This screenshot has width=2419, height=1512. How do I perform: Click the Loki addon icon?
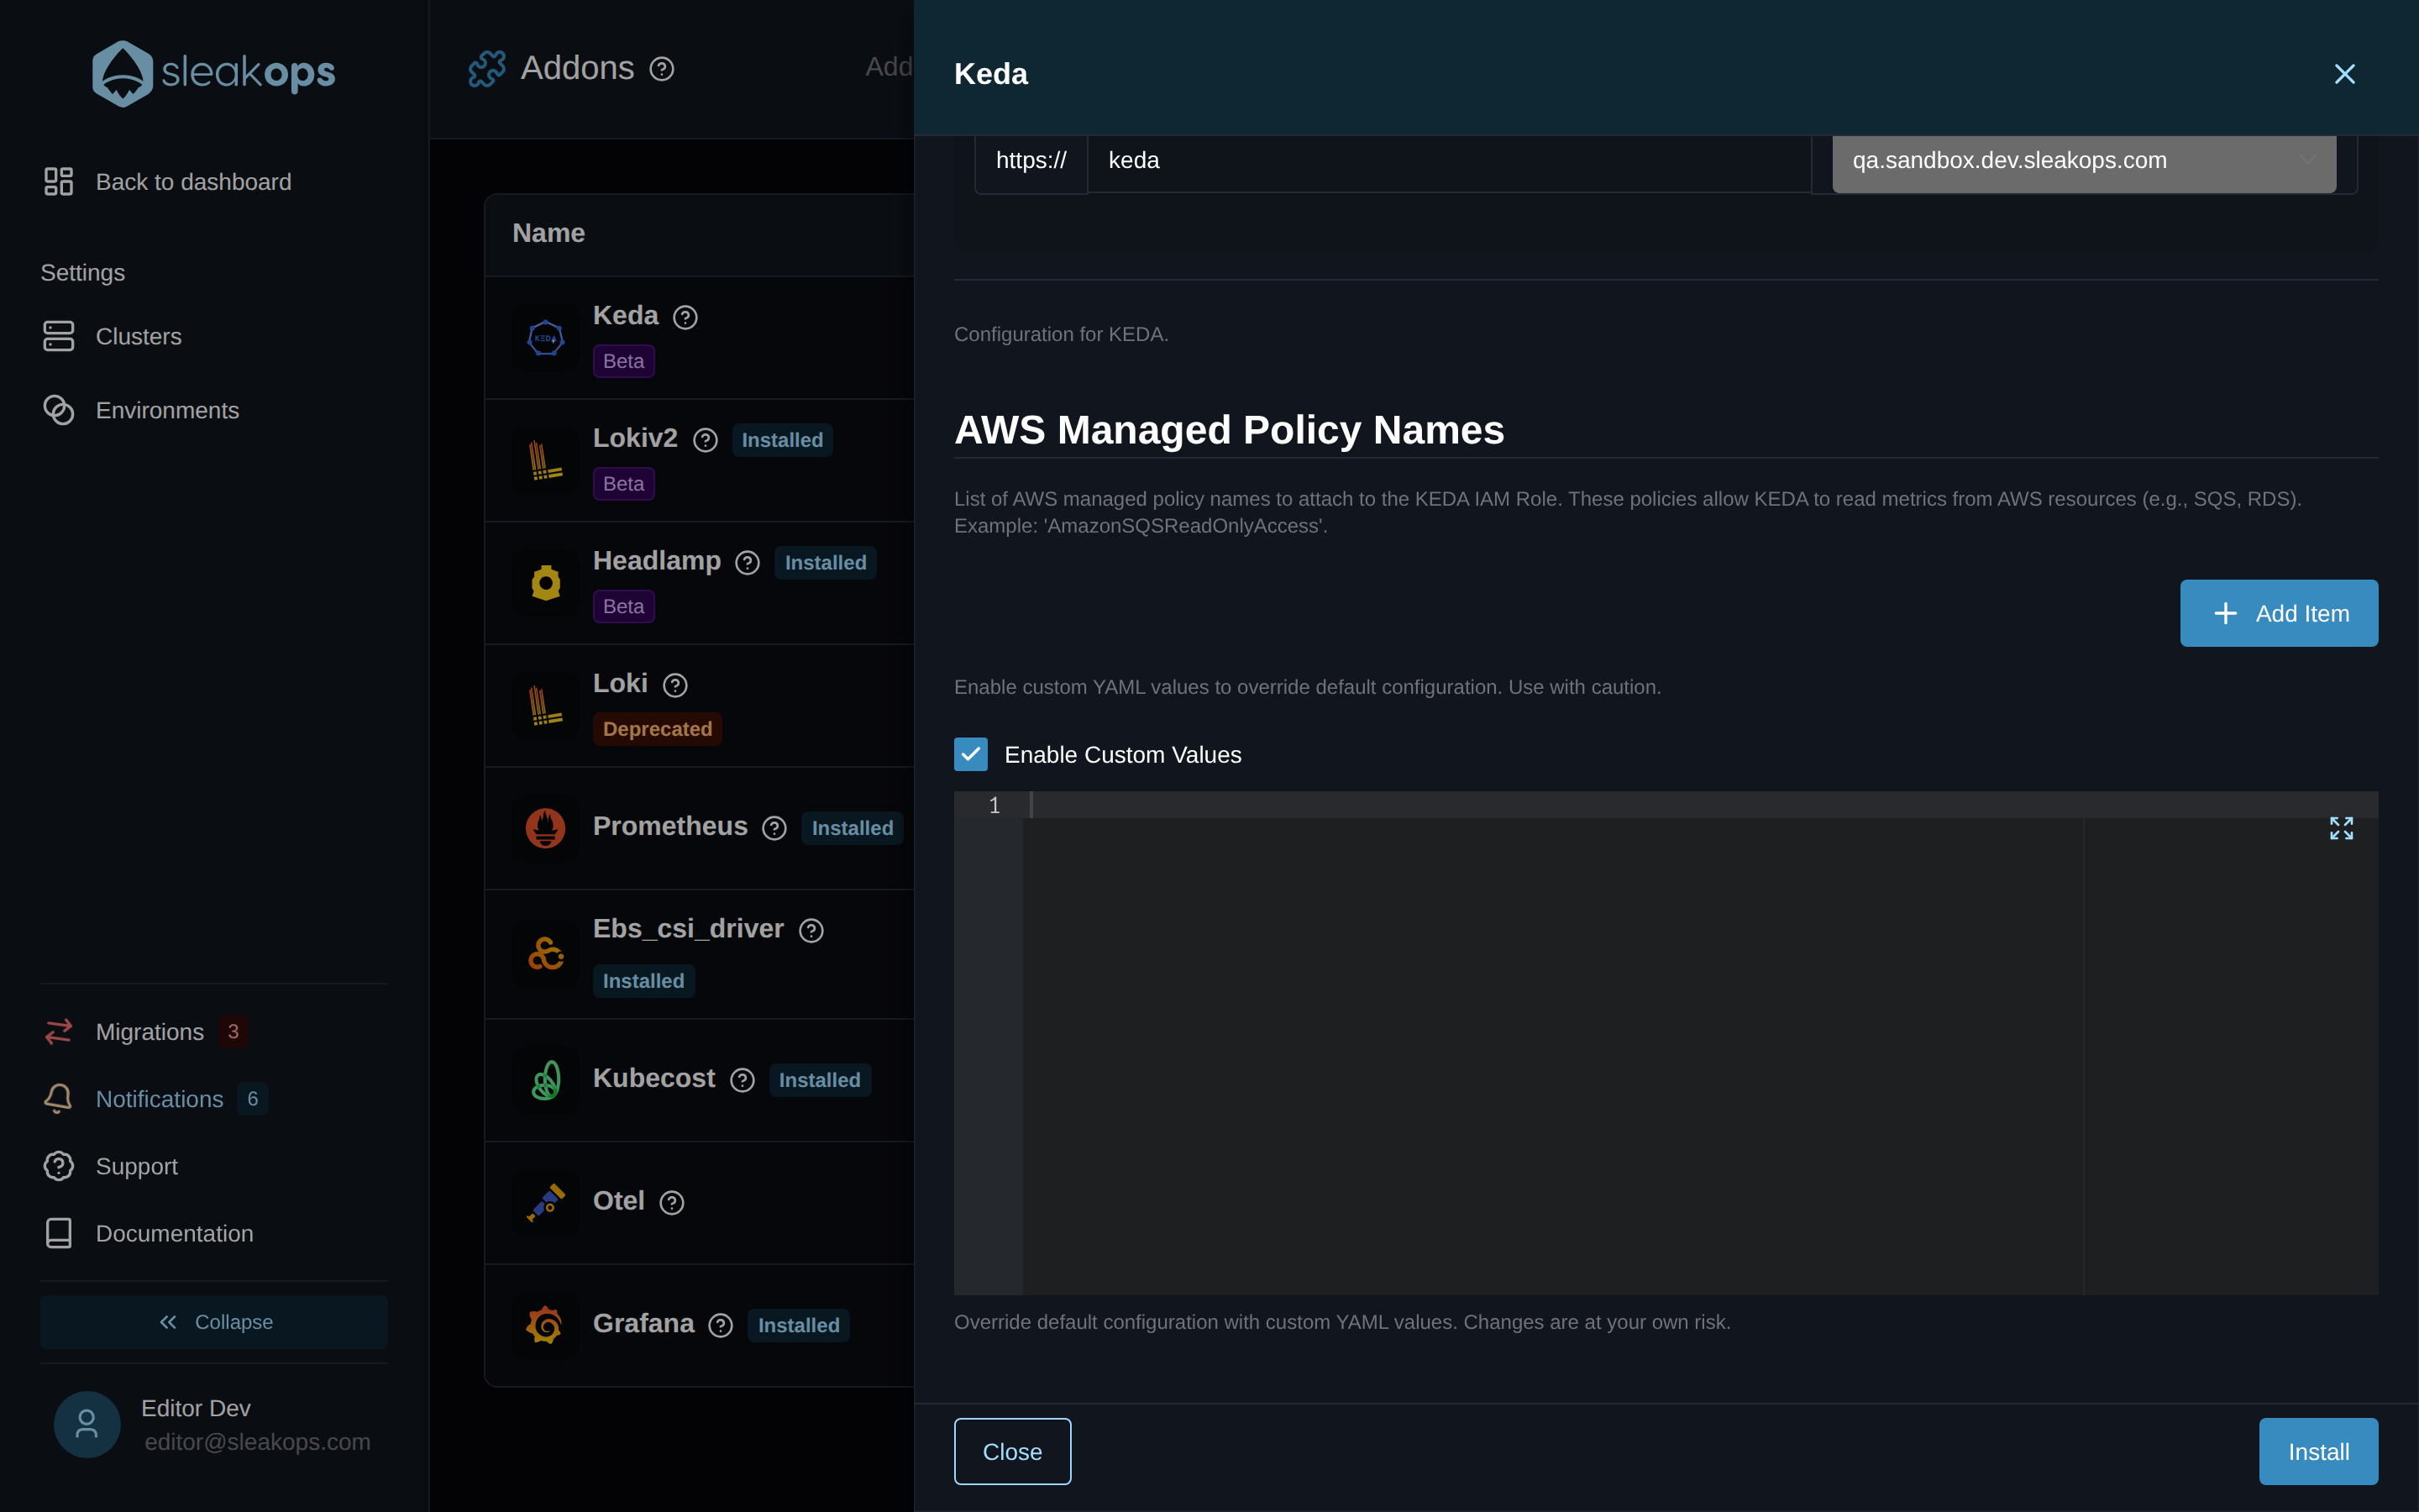pos(546,706)
